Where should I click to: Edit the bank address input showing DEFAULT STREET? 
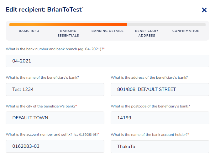click(x=160, y=89)
